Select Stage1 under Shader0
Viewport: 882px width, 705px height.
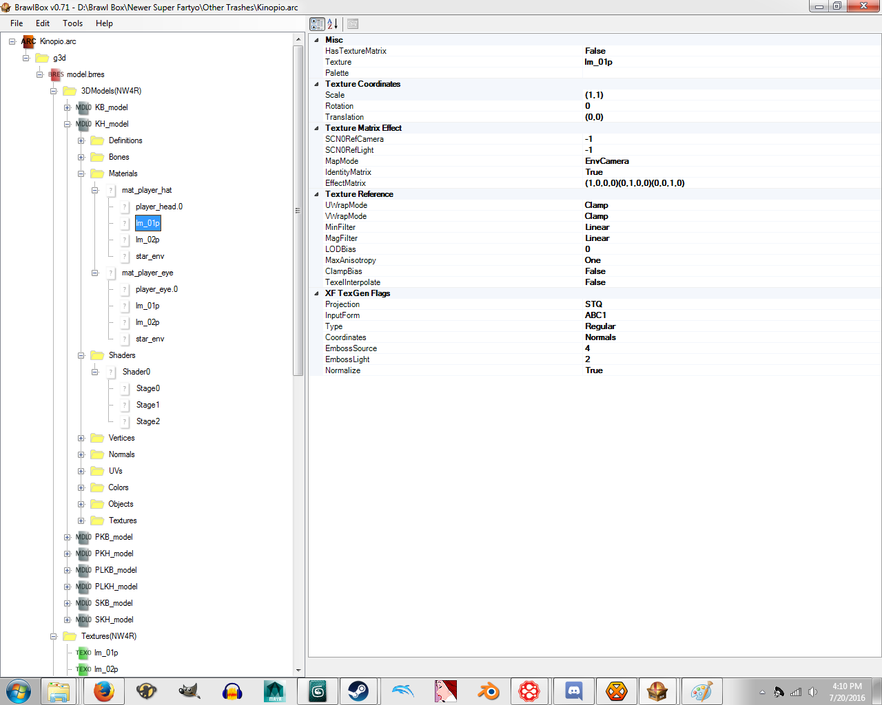click(x=147, y=405)
